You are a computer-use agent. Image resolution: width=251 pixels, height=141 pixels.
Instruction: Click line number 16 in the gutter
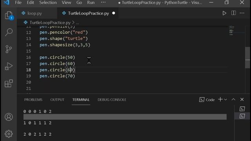pyautogui.click(x=29, y=58)
